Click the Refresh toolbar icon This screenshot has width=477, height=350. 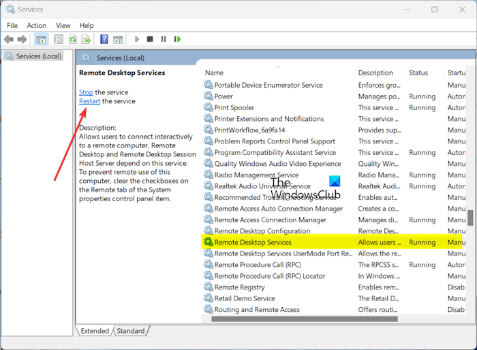(x=73, y=39)
